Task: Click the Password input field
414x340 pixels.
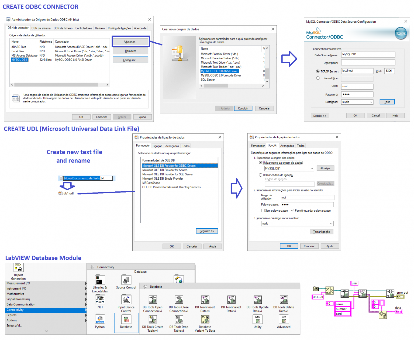Action: [x=357, y=94]
